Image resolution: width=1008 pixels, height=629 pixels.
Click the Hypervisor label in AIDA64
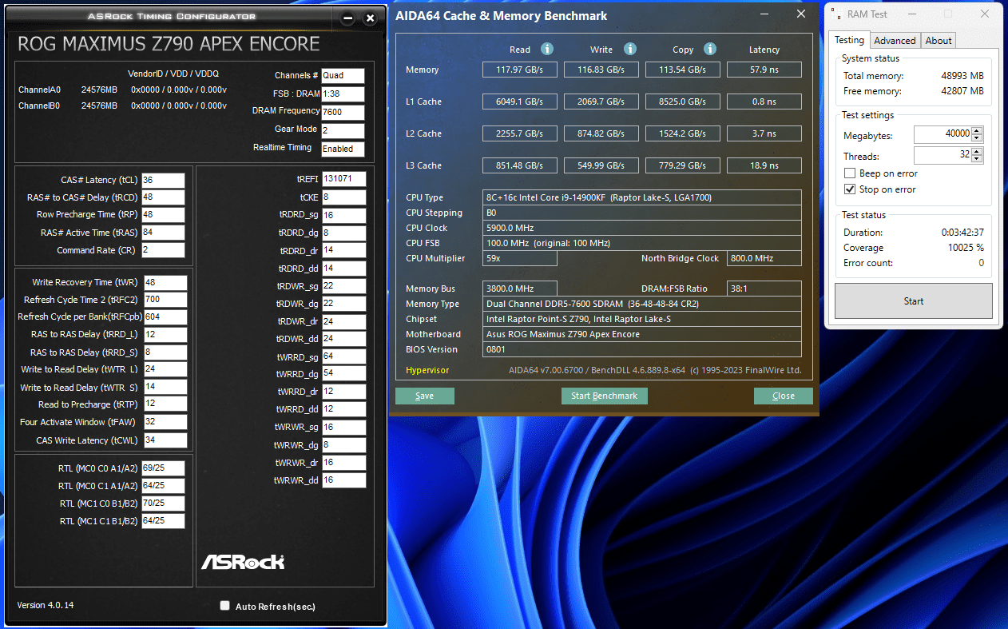click(x=427, y=370)
